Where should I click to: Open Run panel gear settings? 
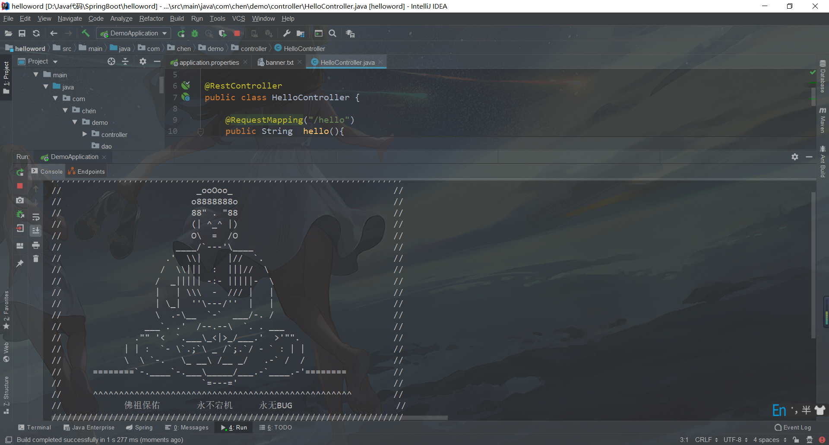tap(795, 157)
